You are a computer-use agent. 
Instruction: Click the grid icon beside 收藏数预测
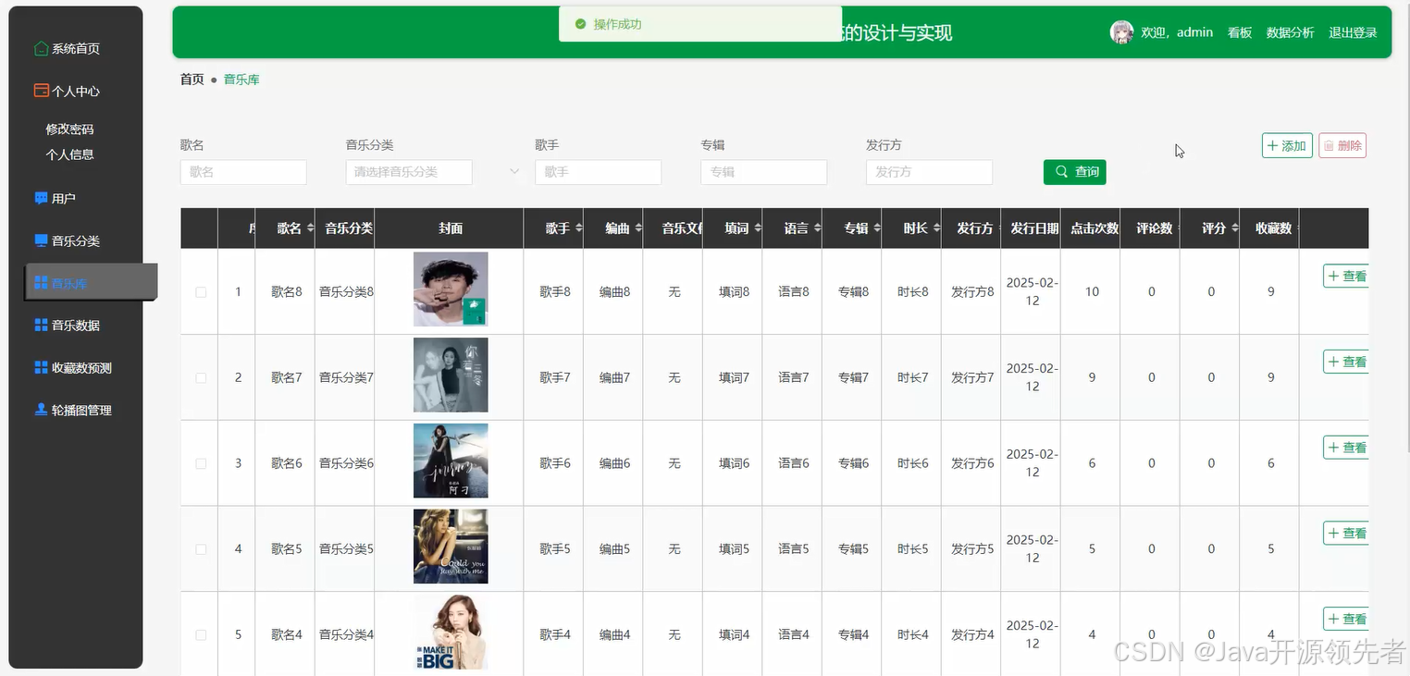coord(41,367)
